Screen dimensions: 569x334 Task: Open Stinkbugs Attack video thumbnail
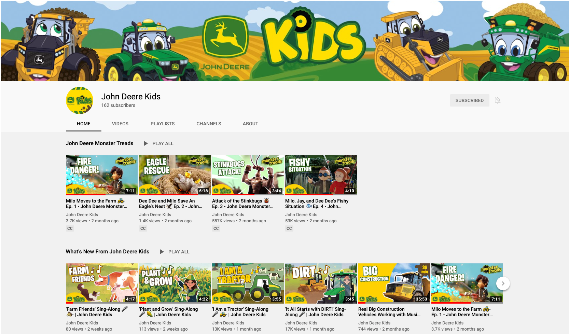coord(248,175)
